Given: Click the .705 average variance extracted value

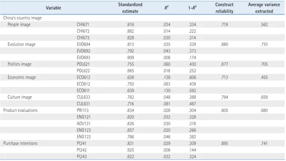Looking at the screenshot, I should coord(264,64).
